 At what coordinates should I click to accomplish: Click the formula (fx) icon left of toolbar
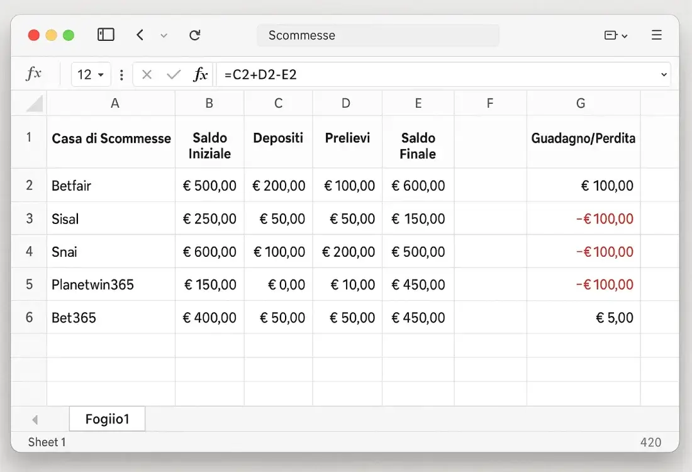34,74
